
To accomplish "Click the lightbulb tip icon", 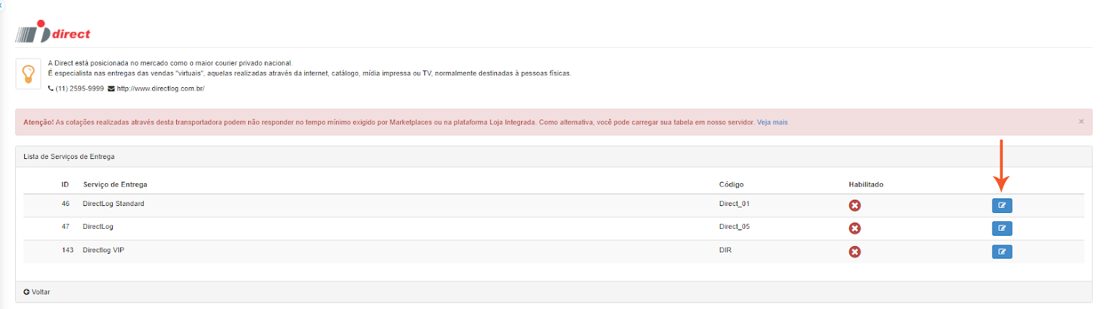I will coord(28,73).
